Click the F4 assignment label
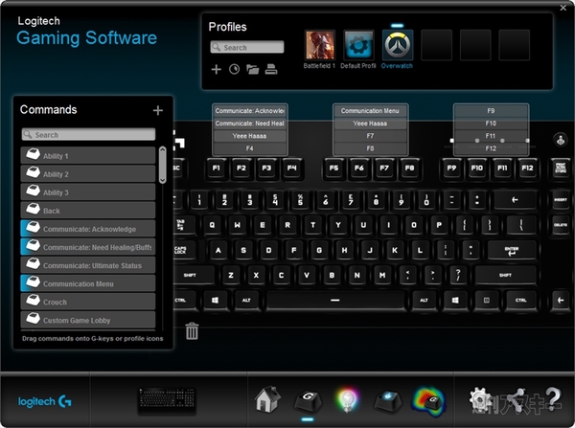The width and height of the screenshot is (575, 428). [x=250, y=148]
